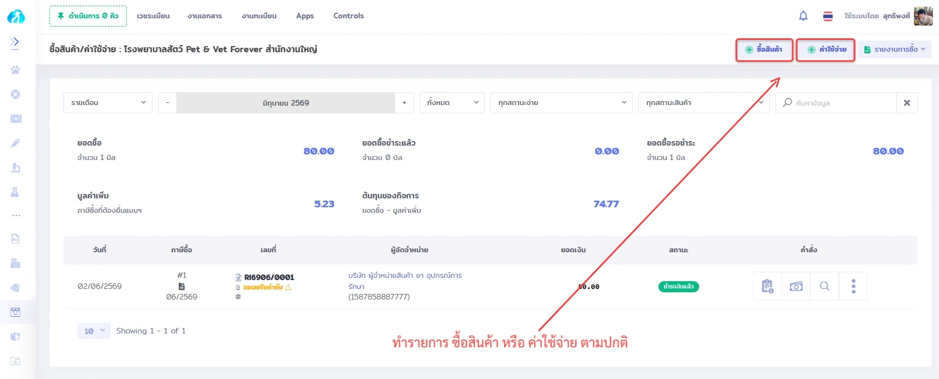Open the microscope sidebar menu
939x379 pixels.
(x=16, y=167)
